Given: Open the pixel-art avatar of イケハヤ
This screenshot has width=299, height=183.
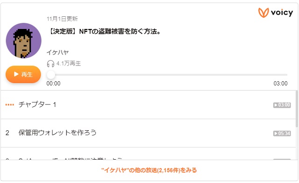Looking at the screenshot, I should [24, 41].
